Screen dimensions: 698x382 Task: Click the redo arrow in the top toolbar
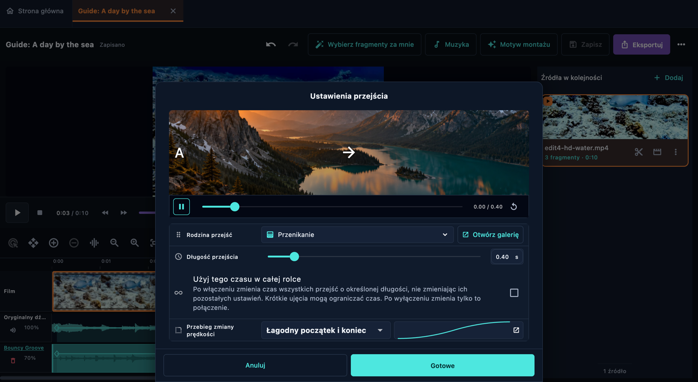(x=293, y=44)
